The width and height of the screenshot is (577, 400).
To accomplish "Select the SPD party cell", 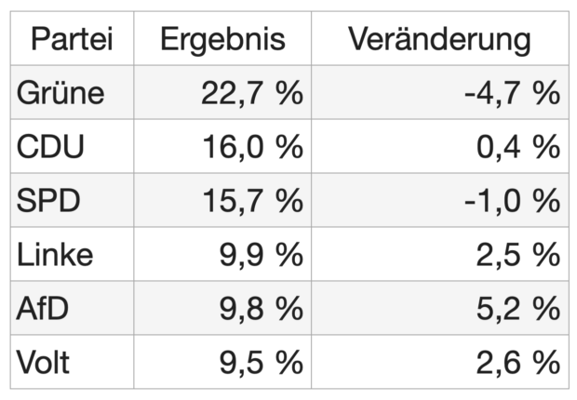I will point(50,201).
